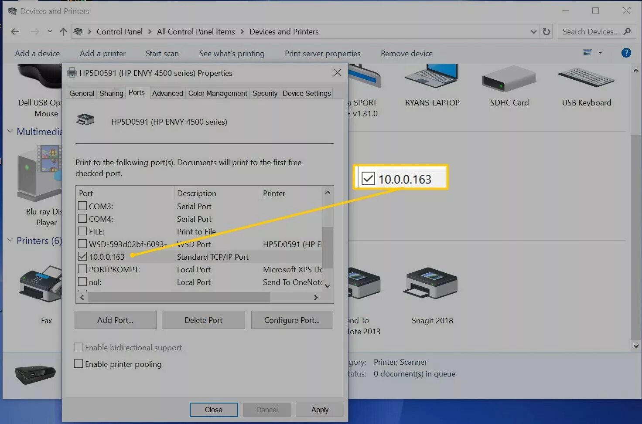Click Add a printer in the toolbar
The width and height of the screenshot is (642, 424).
click(x=102, y=53)
